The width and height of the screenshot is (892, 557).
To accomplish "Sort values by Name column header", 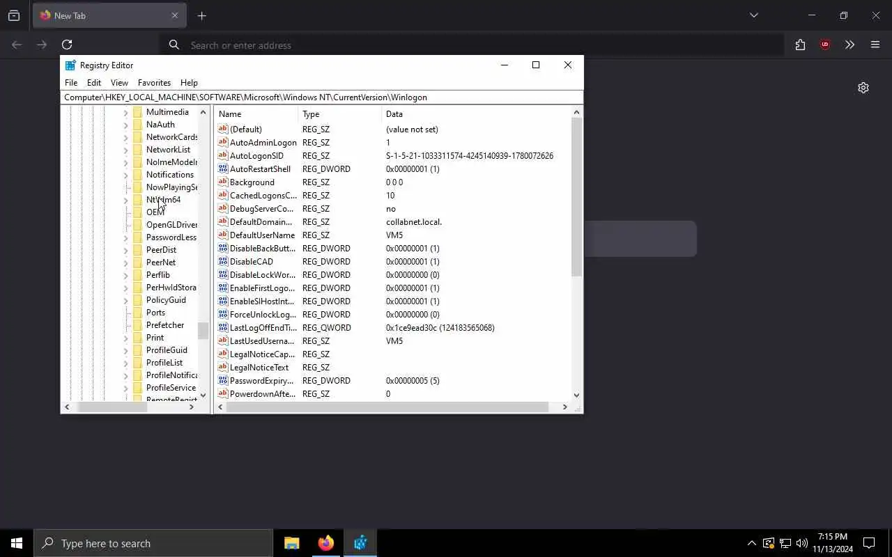I will 256,114.
